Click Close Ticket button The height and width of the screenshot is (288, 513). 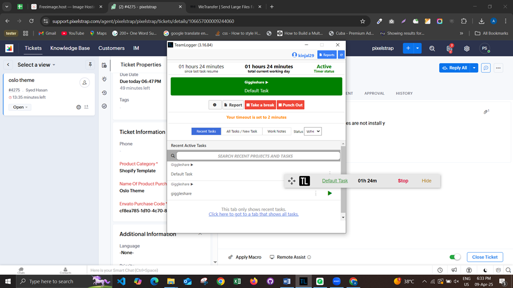tap(485, 257)
